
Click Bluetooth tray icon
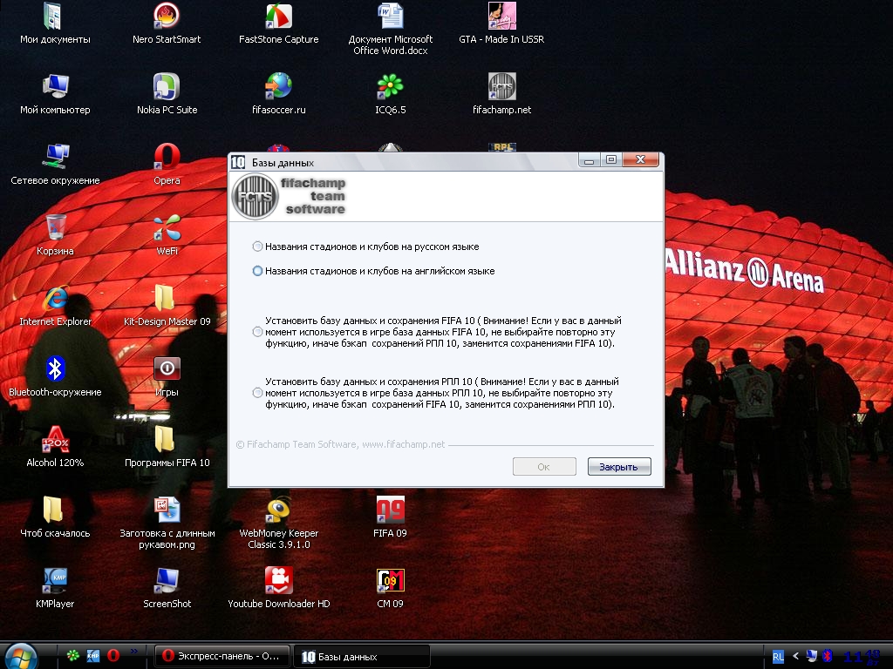[828, 656]
